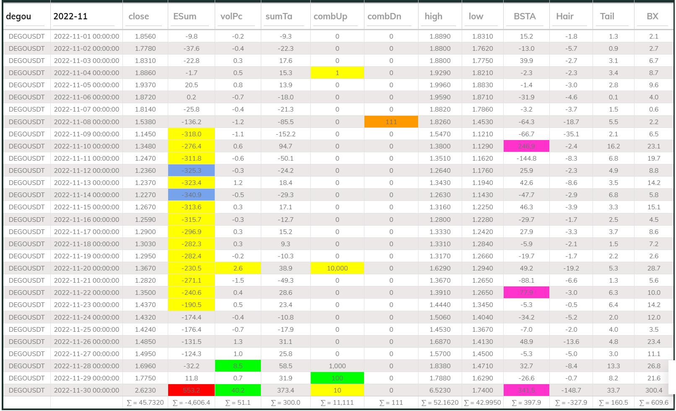The image size is (676, 411).
Task: Click the high value 6.5230 cell
Action: [440, 390]
